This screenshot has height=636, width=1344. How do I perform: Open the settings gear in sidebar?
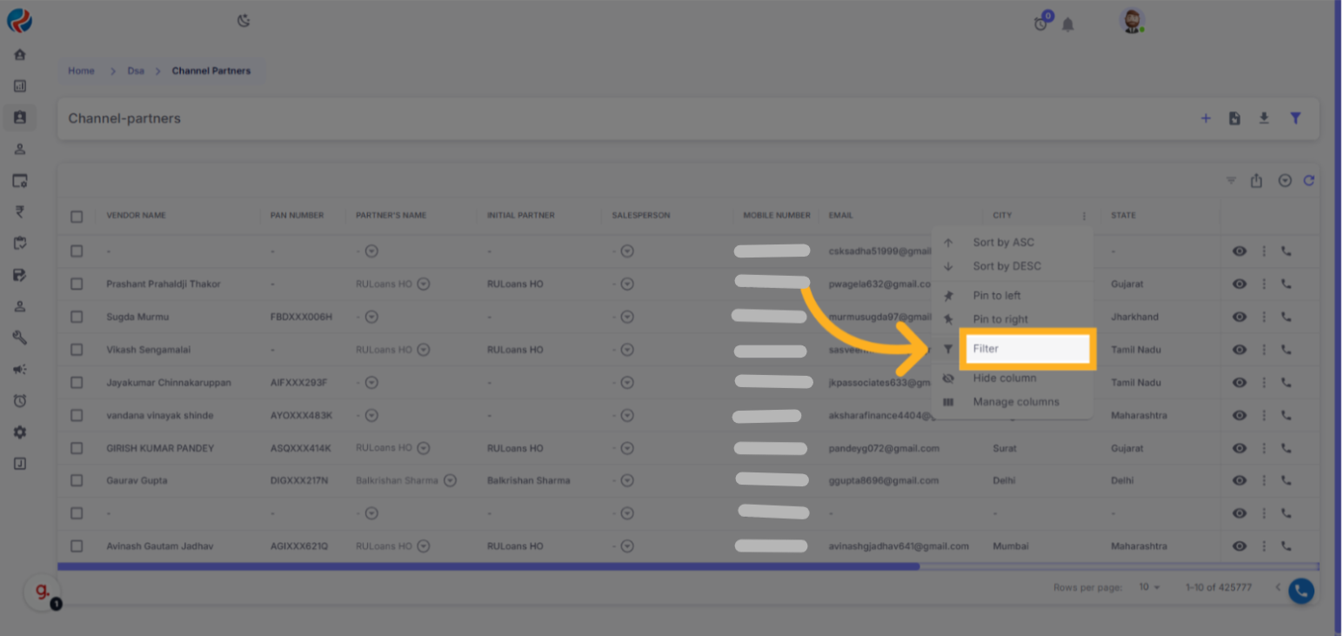click(x=20, y=432)
